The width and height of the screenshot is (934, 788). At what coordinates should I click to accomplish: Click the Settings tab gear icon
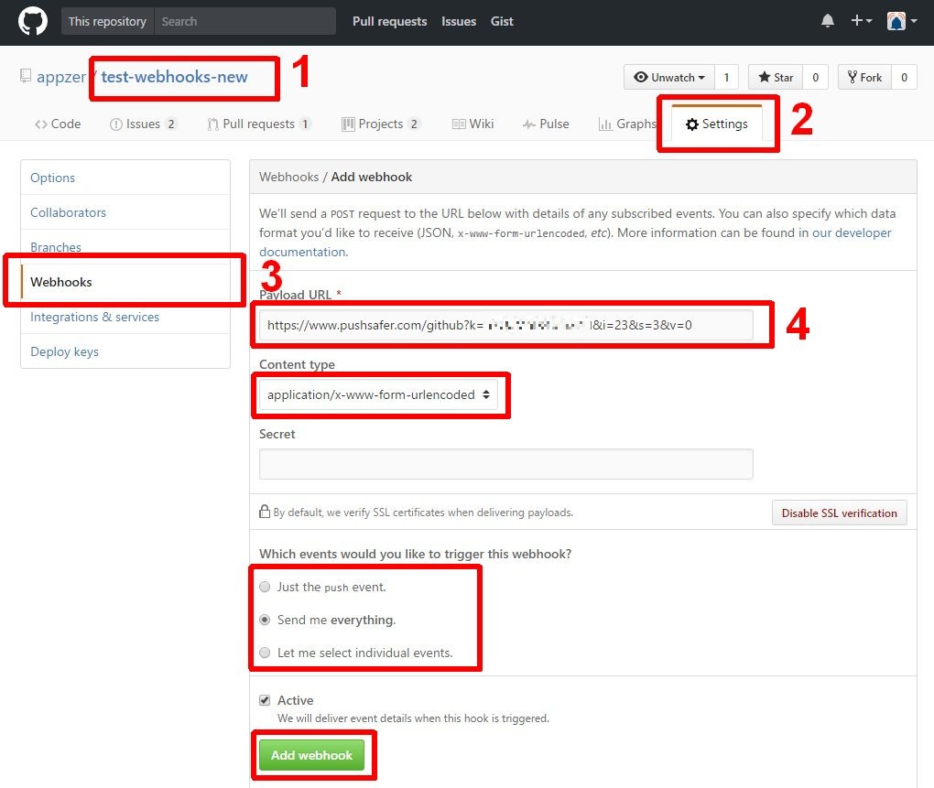point(691,124)
